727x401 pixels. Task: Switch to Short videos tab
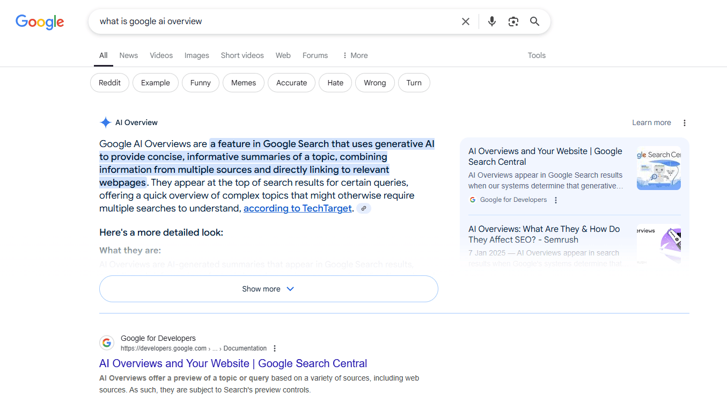243,55
